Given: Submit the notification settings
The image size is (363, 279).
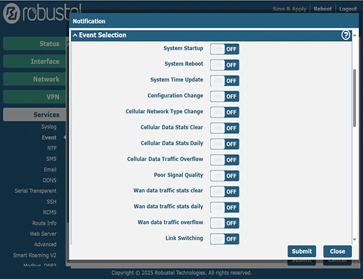Looking at the screenshot, I should pyautogui.click(x=302, y=251).
